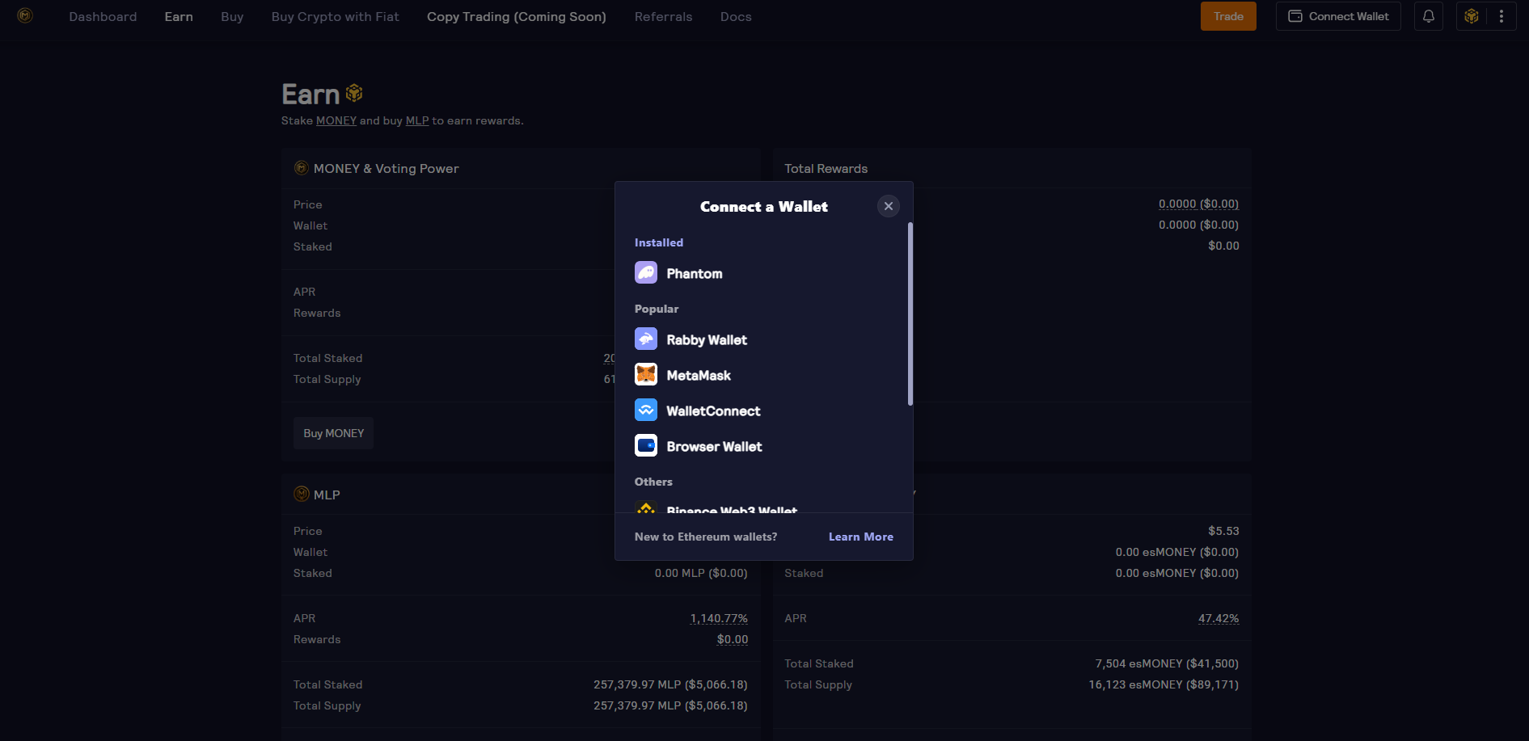Open the three-dot settings menu
This screenshot has width=1529, height=741.
tap(1502, 16)
